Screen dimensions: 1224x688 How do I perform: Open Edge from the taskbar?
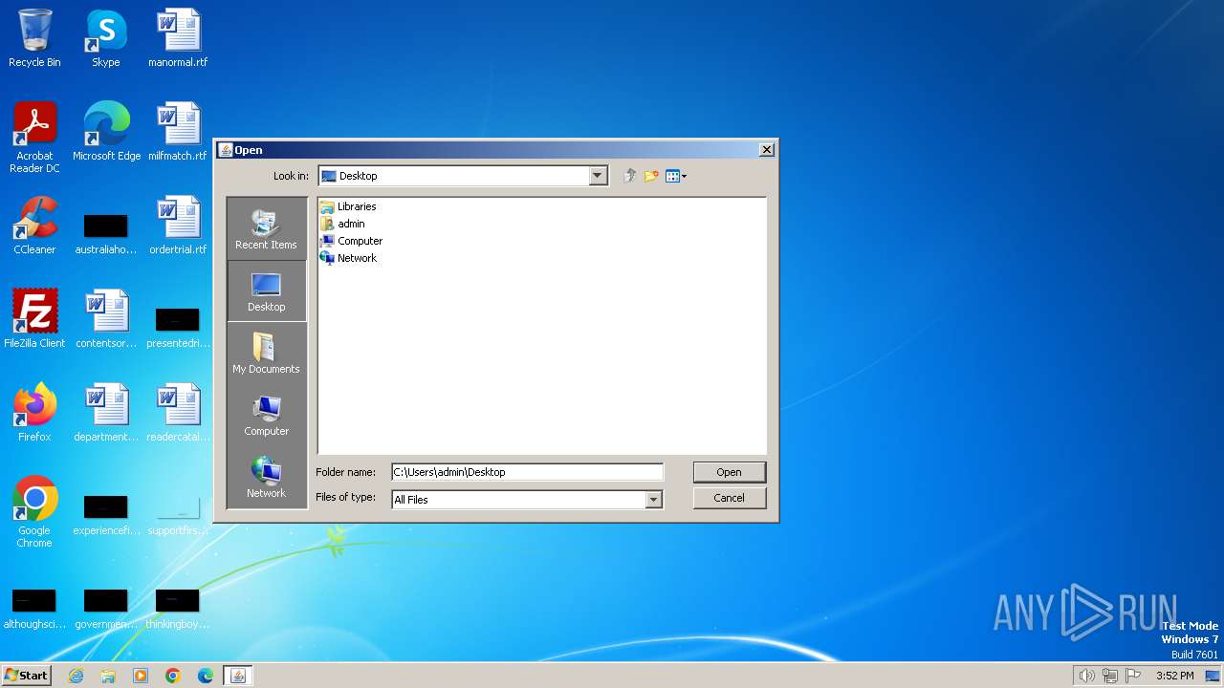[206, 676]
